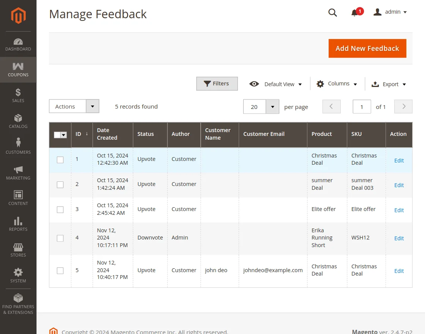This screenshot has width=425, height=334.
Task: Open the notifications bell
Action: tap(354, 13)
